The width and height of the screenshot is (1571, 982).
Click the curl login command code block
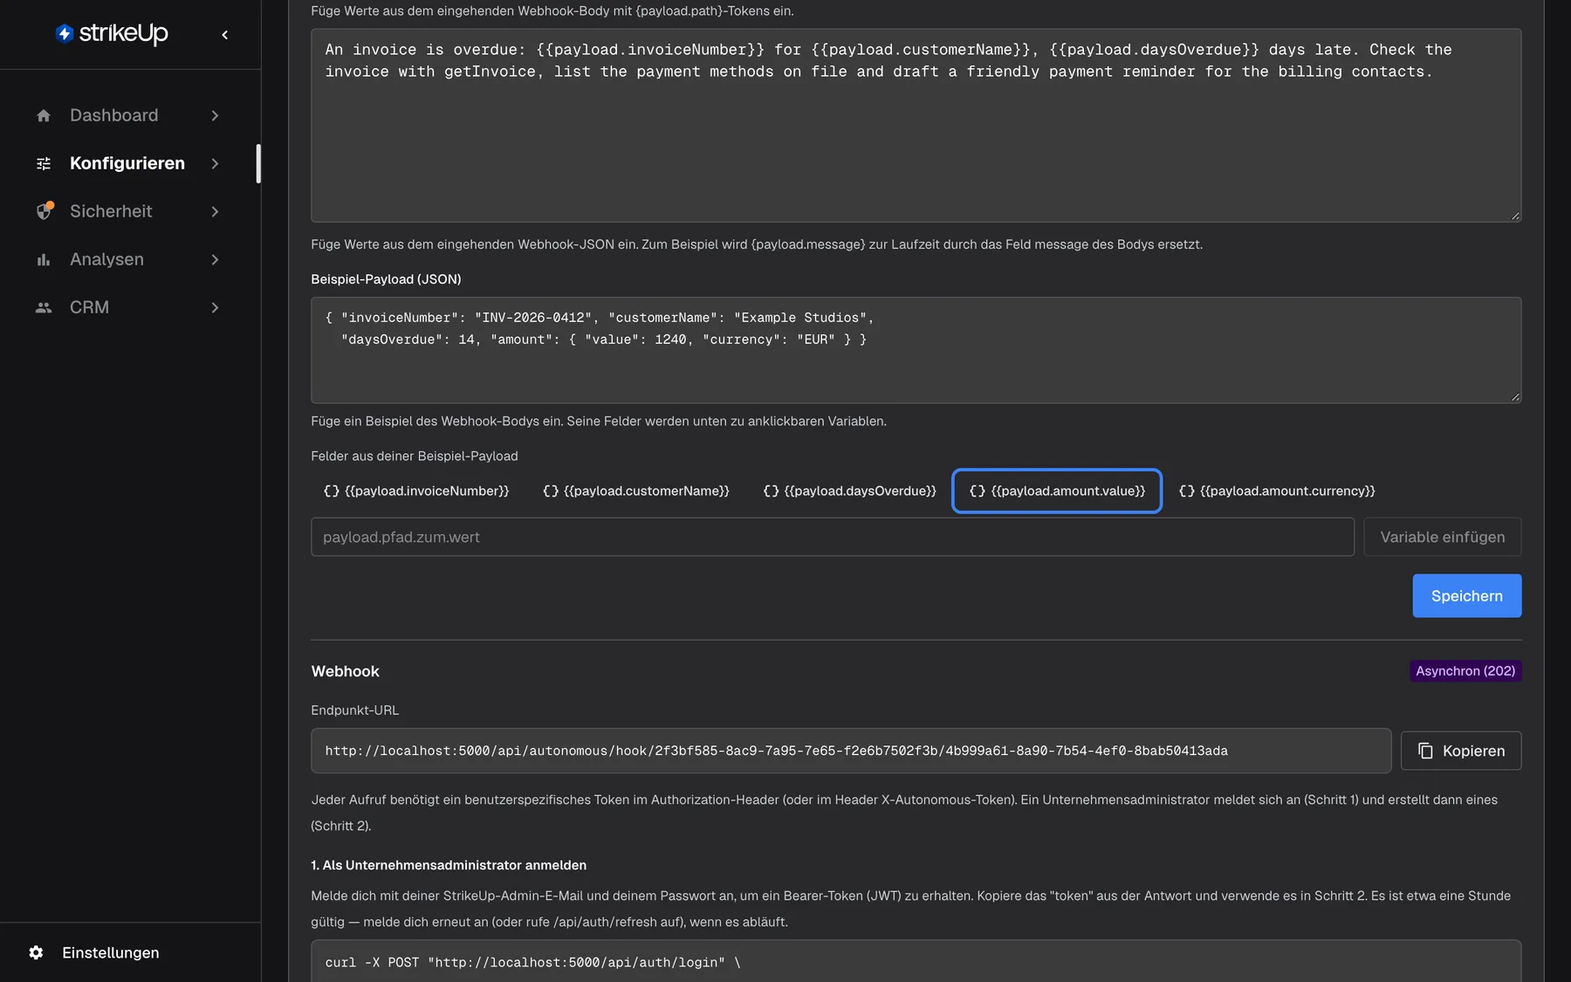tap(916, 961)
